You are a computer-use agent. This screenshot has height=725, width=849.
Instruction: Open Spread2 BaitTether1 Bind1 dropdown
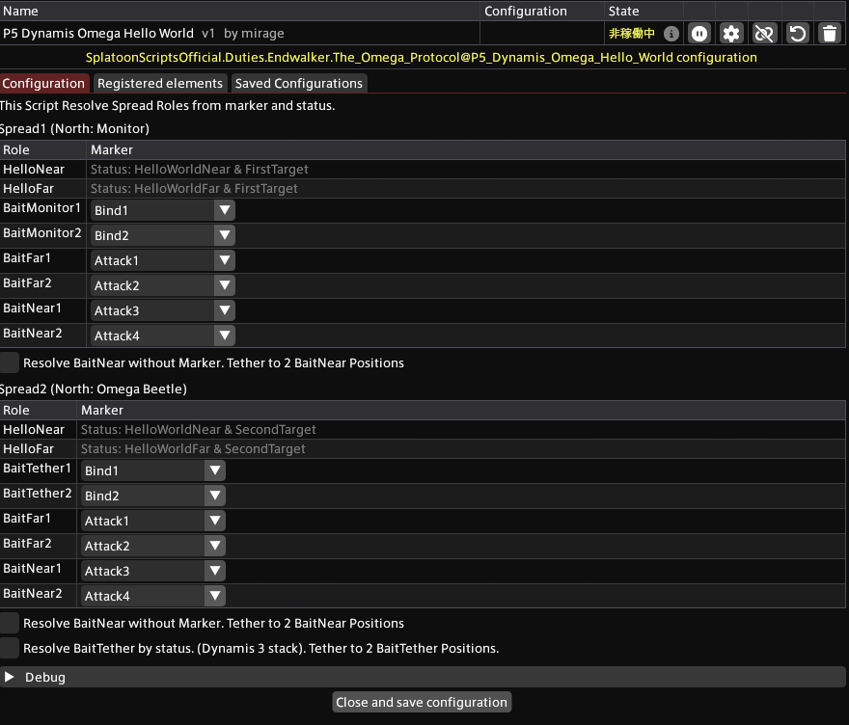153,470
